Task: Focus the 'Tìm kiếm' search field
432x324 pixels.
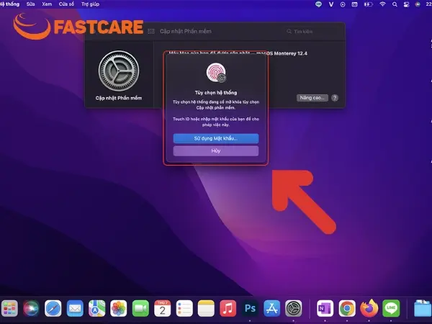Action: point(312,32)
